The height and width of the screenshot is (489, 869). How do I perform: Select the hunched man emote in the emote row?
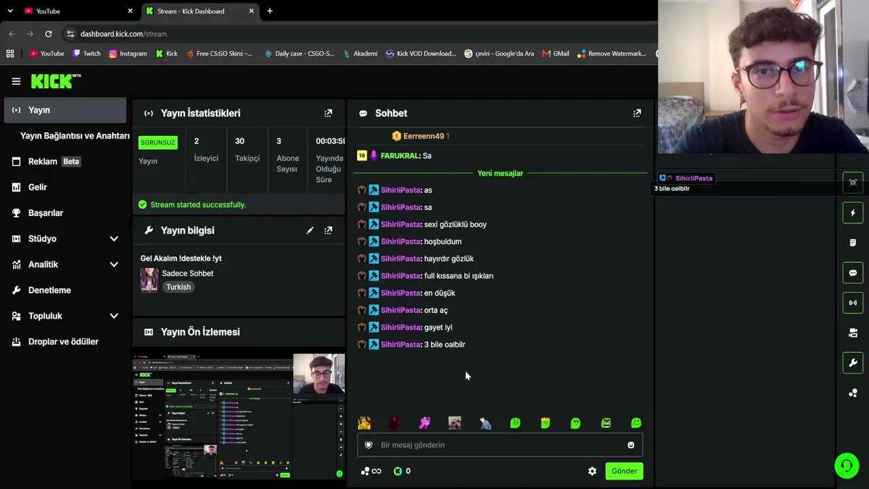tap(485, 423)
